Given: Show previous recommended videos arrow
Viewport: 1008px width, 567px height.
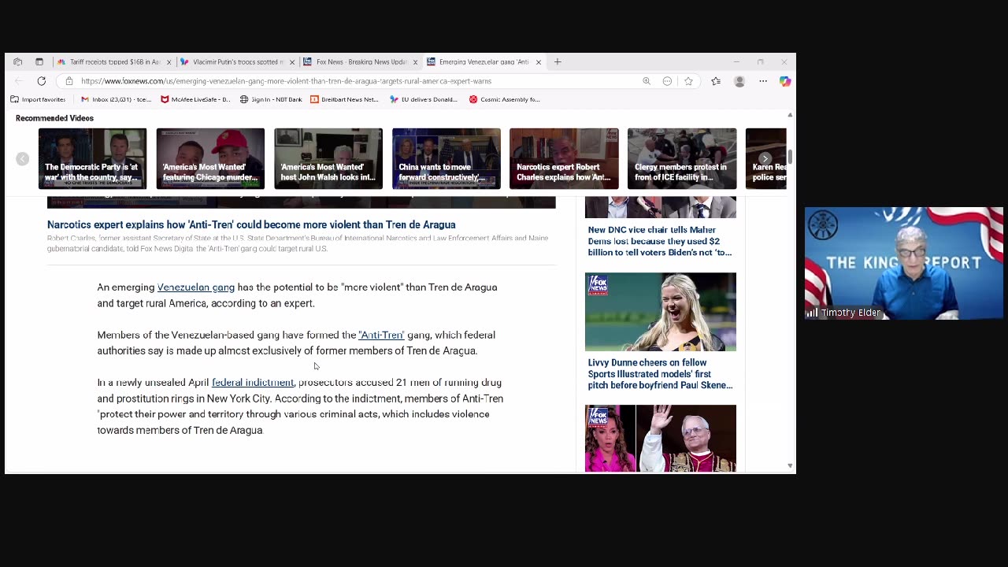Looking at the screenshot, I should coord(22,159).
